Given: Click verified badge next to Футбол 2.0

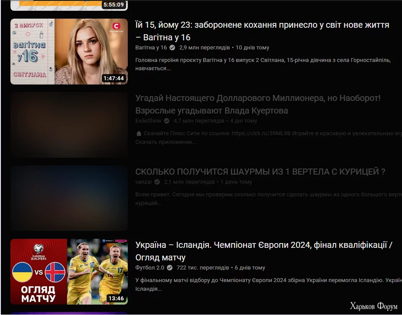Looking at the screenshot, I should 170,267.
